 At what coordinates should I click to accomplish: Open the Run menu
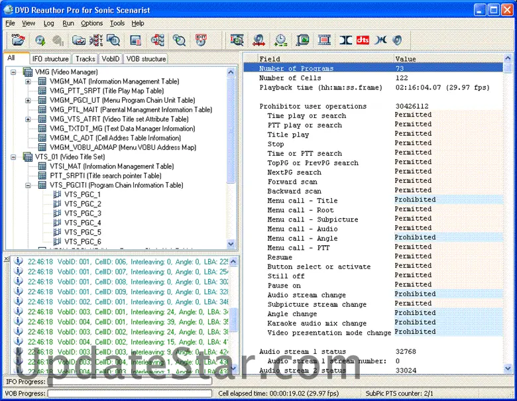[x=68, y=23]
